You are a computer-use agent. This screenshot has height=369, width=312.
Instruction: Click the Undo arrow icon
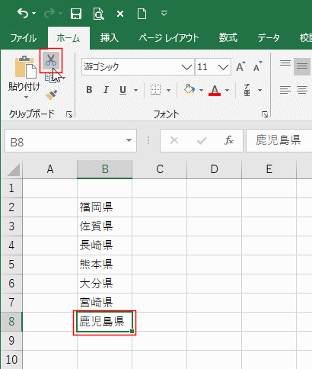click(x=23, y=13)
